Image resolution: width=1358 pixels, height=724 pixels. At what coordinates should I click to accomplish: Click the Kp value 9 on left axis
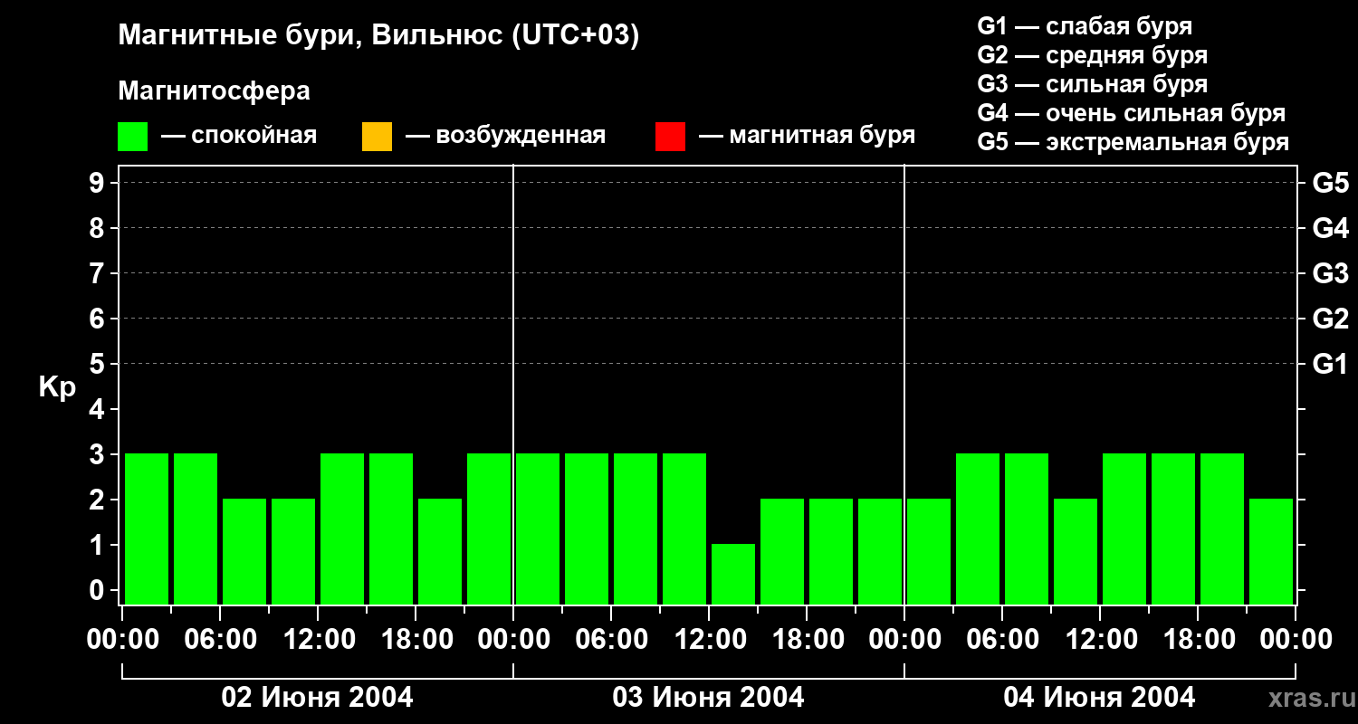tap(98, 183)
